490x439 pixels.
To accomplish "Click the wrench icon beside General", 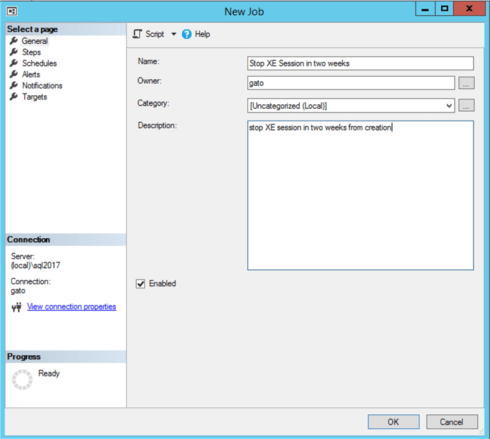I will coord(14,41).
